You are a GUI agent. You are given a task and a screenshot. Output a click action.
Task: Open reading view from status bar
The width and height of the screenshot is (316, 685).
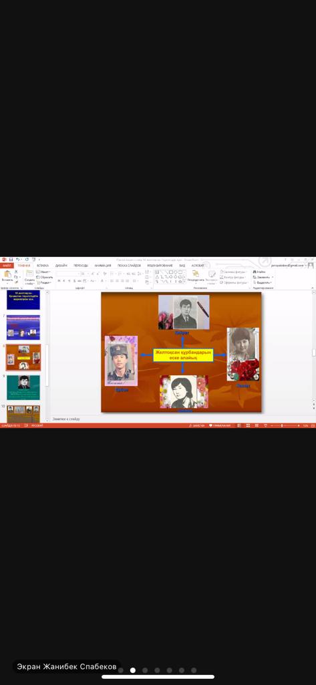[x=257, y=425]
